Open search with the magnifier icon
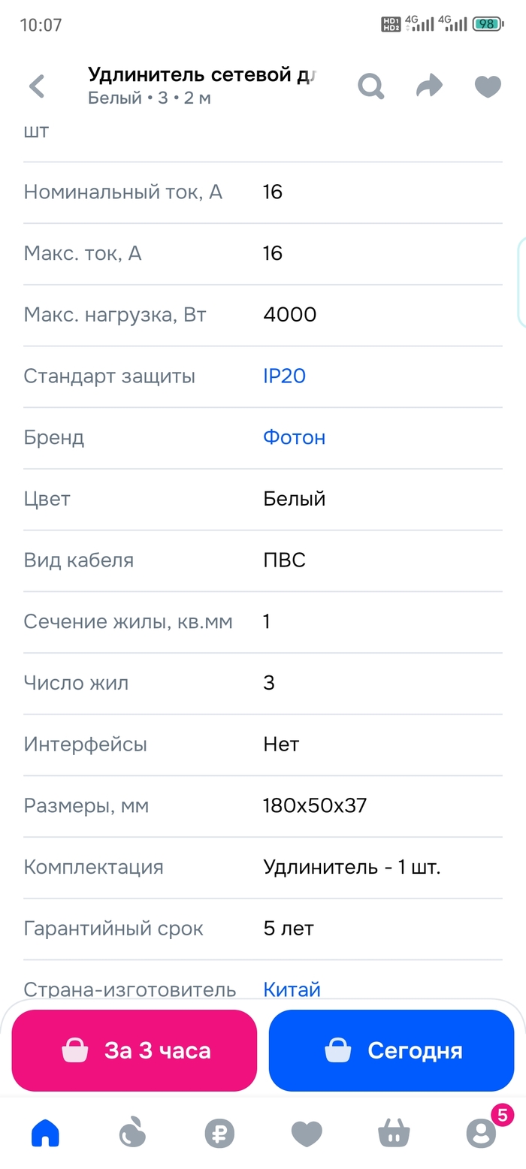 click(370, 86)
